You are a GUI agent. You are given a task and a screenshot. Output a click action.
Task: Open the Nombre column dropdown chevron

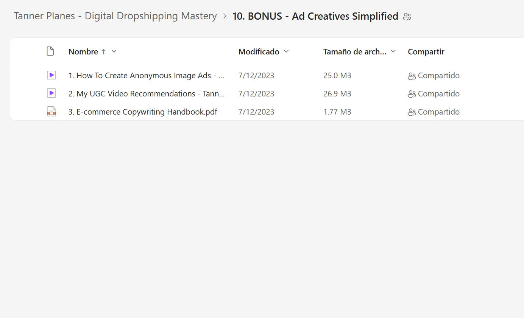114,51
